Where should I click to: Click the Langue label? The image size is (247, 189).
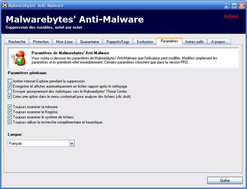pyautogui.click(x=15, y=134)
